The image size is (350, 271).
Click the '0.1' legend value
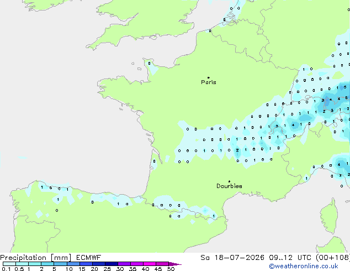(x=6, y=269)
